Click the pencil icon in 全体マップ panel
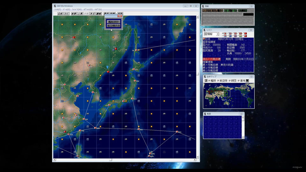 pyautogui.click(x=206, y=81)
